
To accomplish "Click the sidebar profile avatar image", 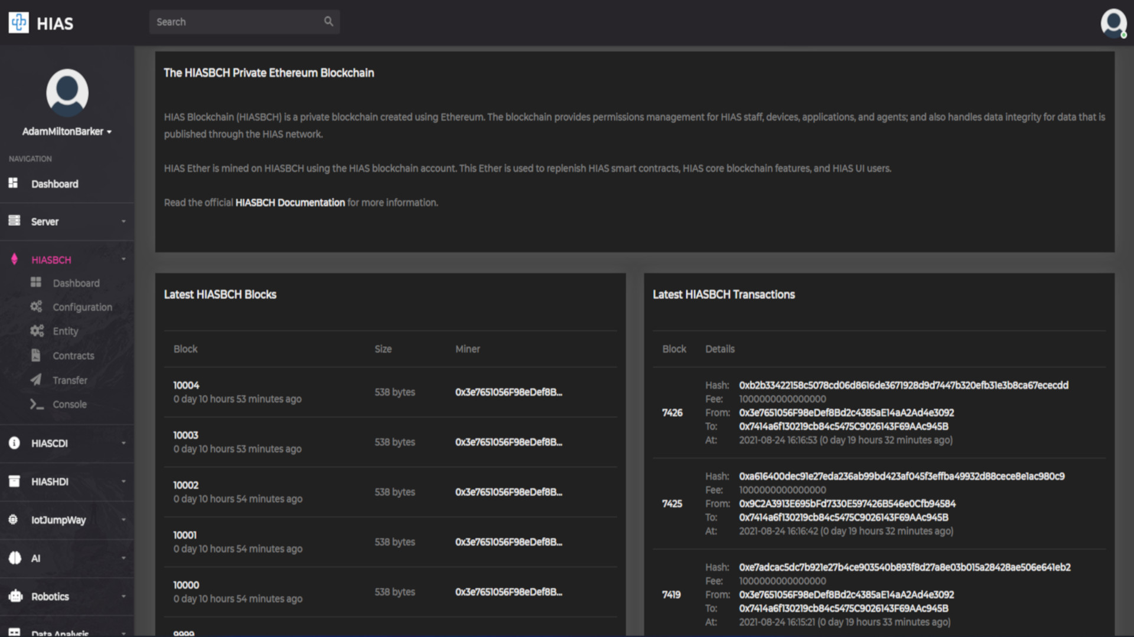I will [67, 92].
